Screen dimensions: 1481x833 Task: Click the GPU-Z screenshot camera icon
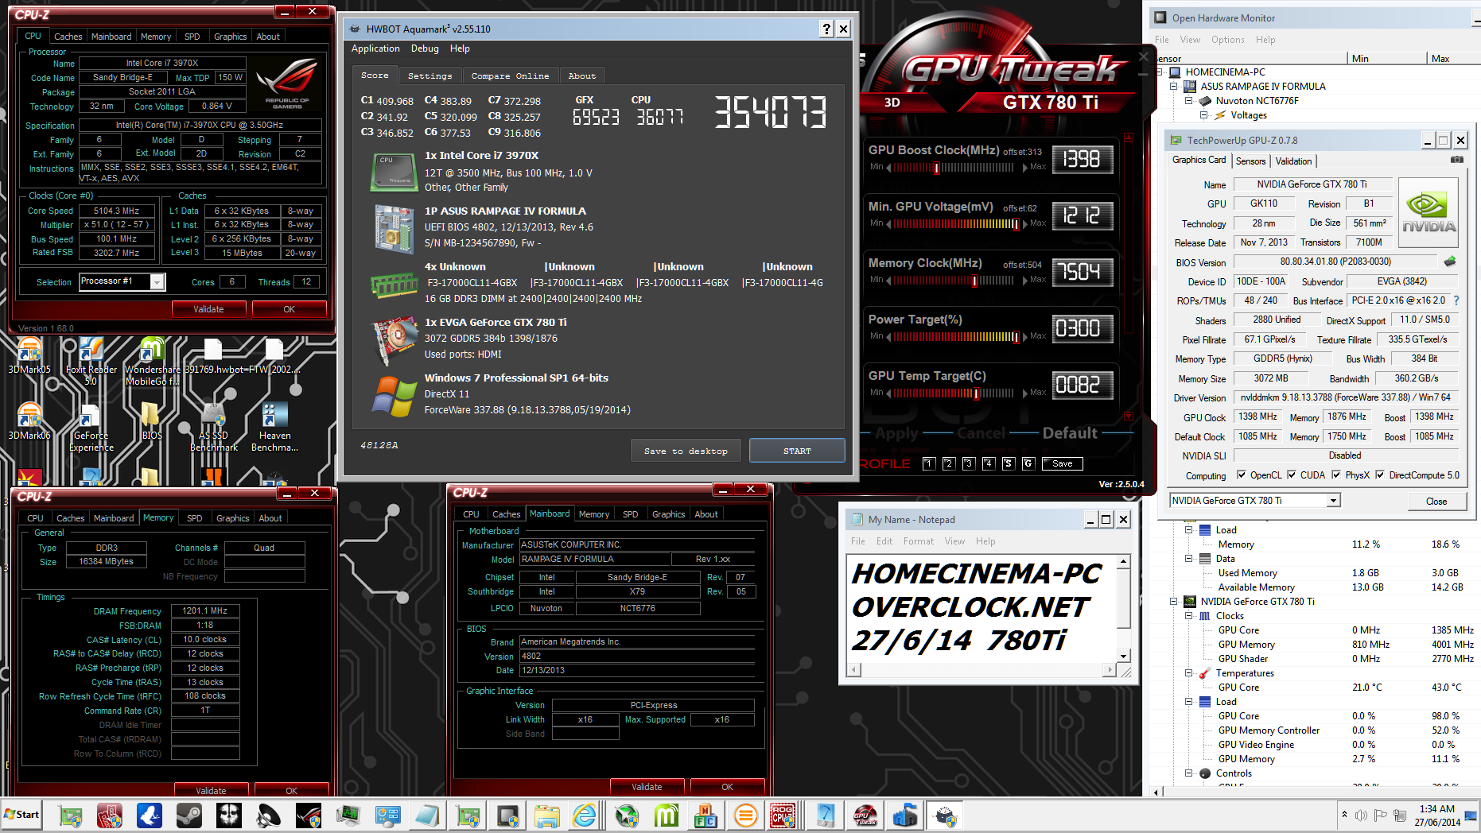1456,160
